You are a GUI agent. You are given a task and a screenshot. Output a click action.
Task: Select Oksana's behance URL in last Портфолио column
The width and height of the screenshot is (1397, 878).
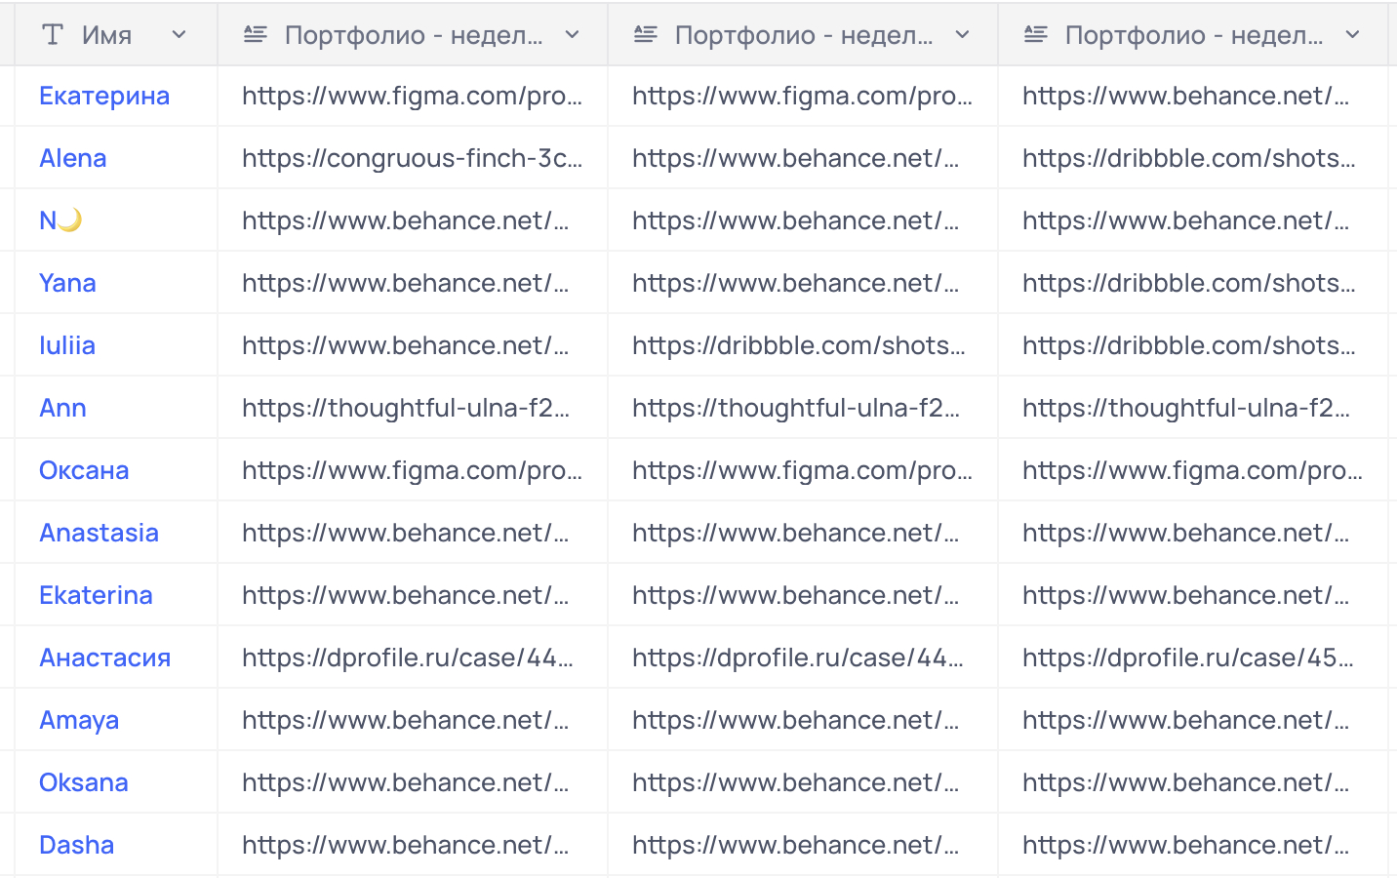[1193, 782]
